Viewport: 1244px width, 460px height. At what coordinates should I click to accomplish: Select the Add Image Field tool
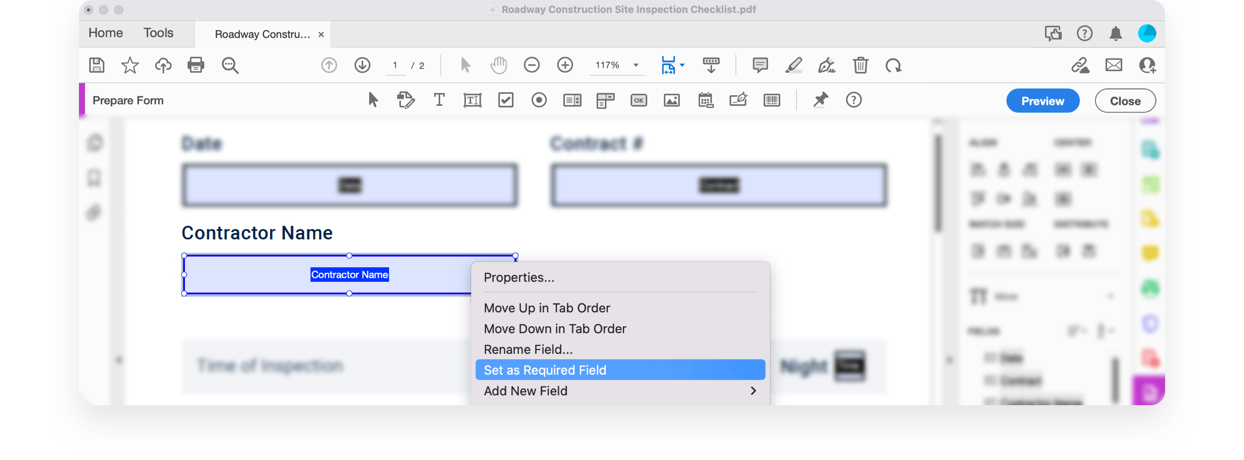(672, 100)
